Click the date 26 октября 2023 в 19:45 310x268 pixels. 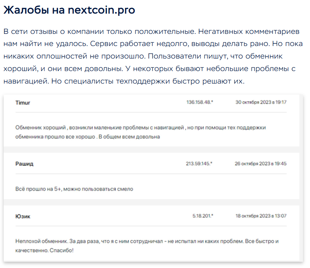pyautogui.click(x=261, y=163)
